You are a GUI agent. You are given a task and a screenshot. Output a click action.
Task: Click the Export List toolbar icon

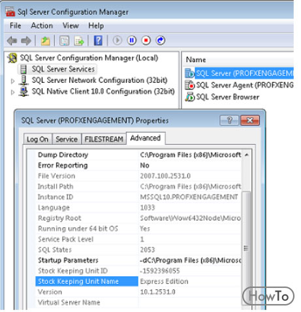tap(79, 40)
